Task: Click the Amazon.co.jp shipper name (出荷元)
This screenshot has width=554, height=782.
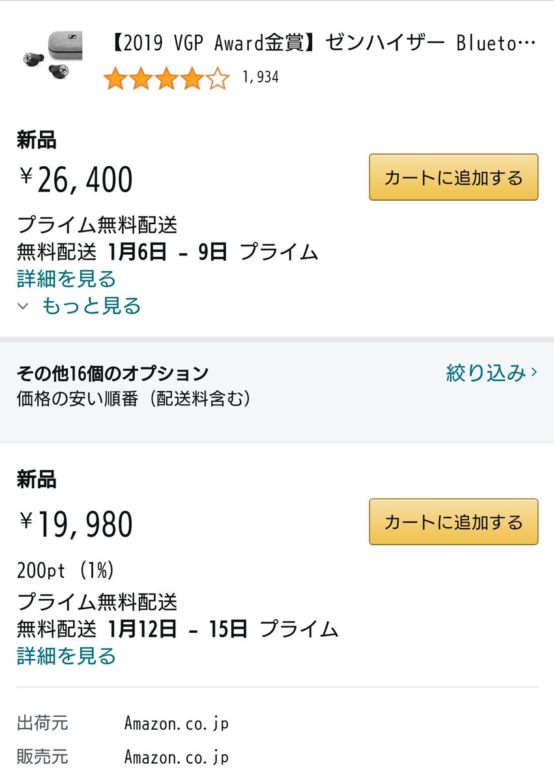Action: tap(177, 723)
